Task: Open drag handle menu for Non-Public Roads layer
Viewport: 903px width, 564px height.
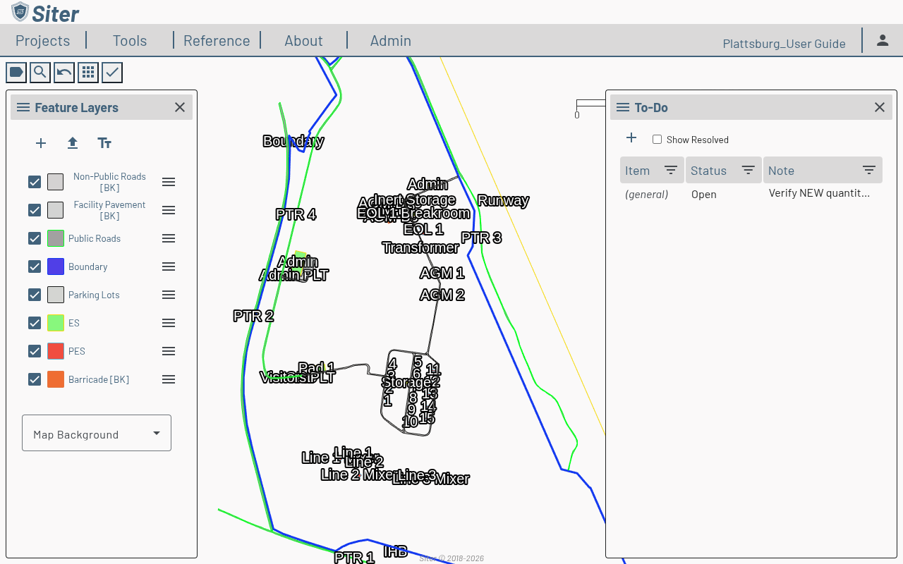Action: (x=169, y=182)
